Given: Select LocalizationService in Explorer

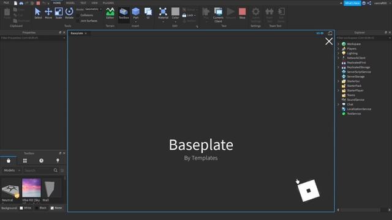Looking at the screenshot, I should pyautogui.click(x=359, y=109).
